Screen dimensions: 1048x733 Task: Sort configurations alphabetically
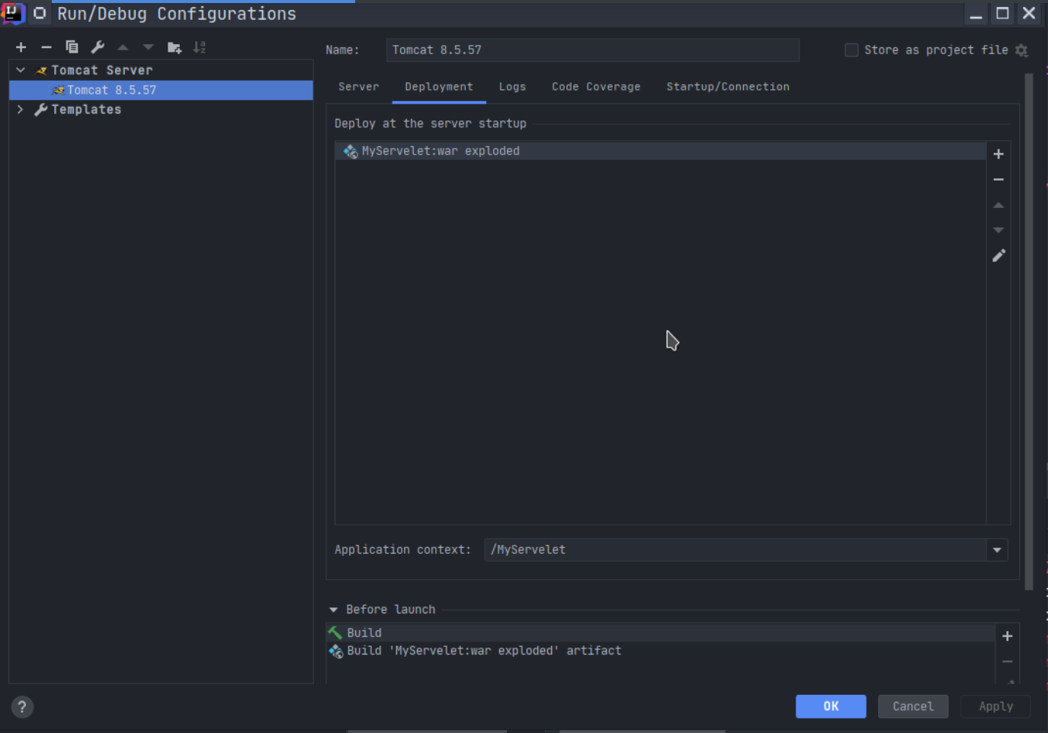[x=200, y=47]
